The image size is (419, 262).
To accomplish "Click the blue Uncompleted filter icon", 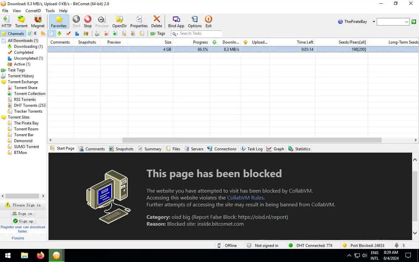I will pos(77,33).
